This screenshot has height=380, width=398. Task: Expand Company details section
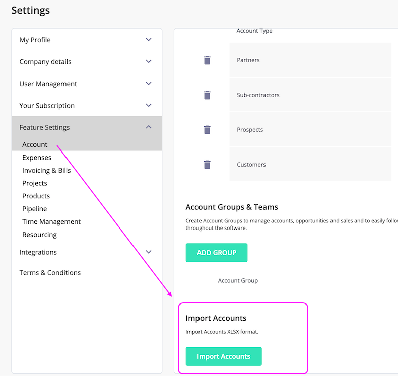(148, 62)
